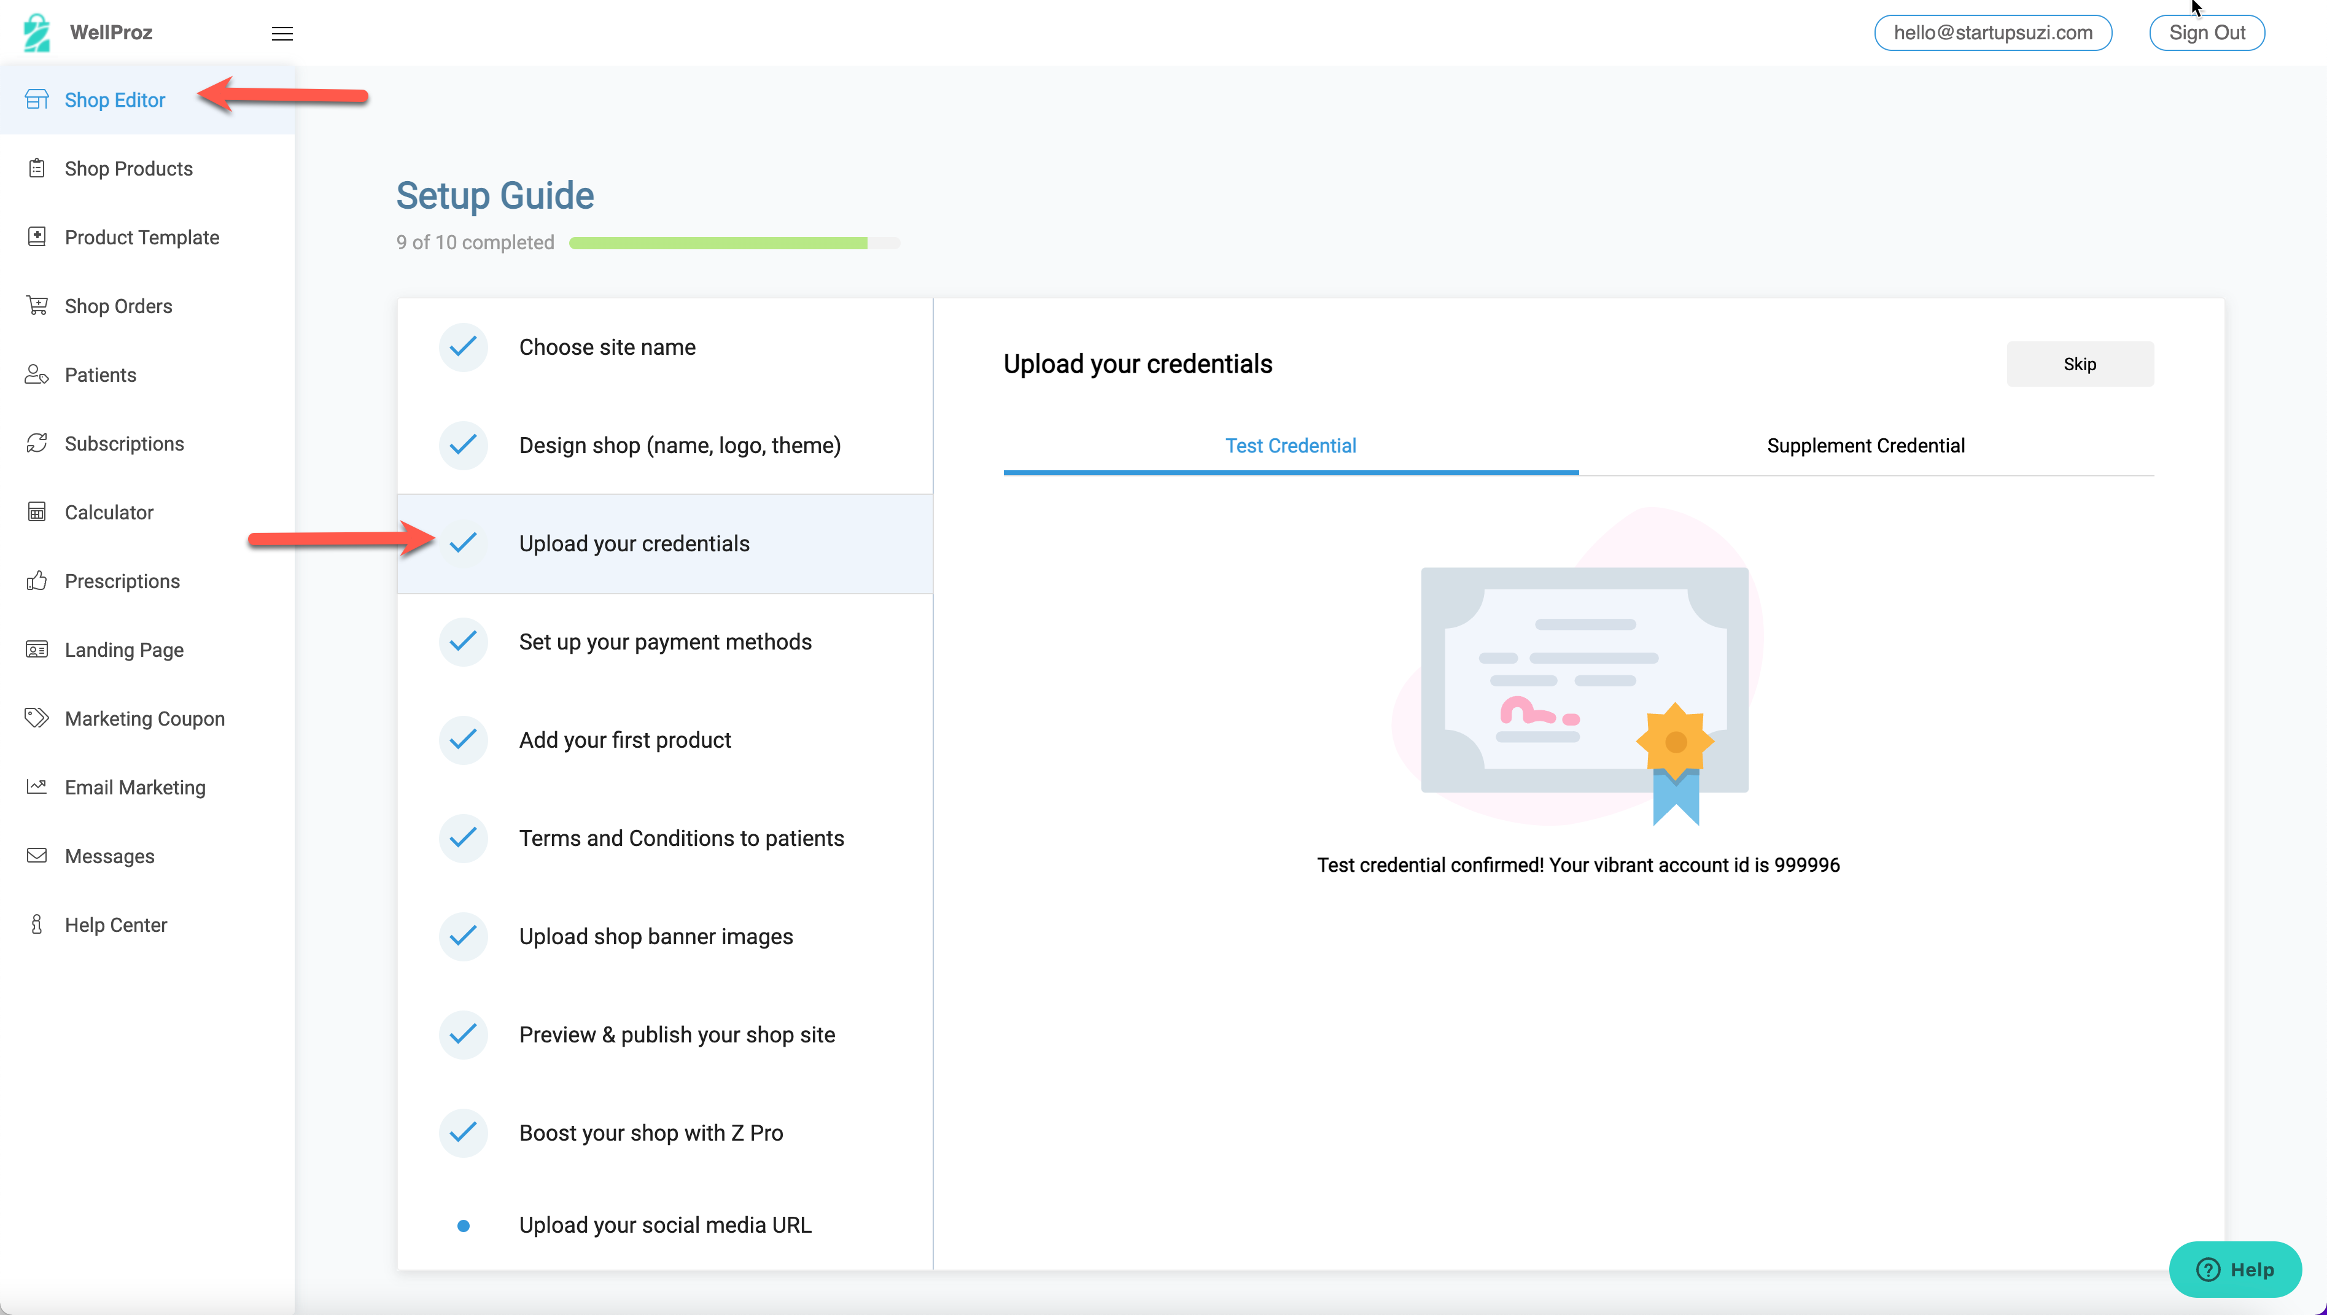The height and width of the screenshot is (1315, 2327).
Task: Open the Calculator page
Action: coord(147,512)
